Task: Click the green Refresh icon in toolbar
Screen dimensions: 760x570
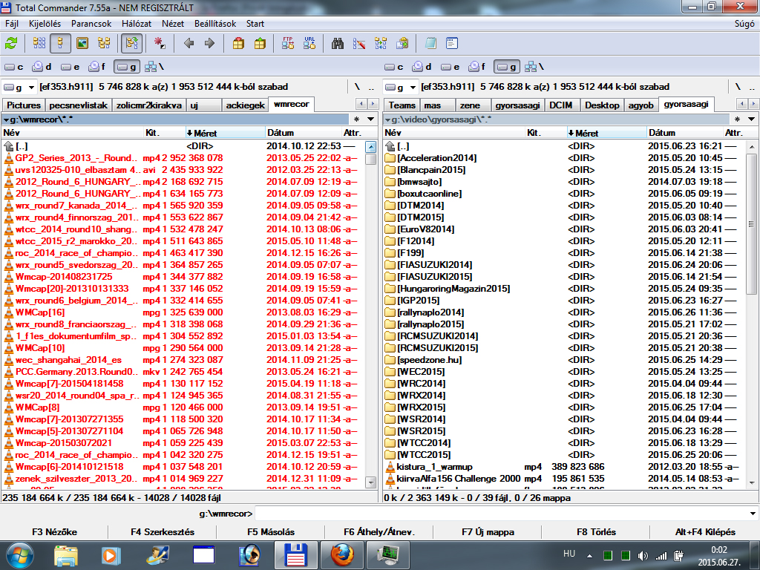Action: 11,44
